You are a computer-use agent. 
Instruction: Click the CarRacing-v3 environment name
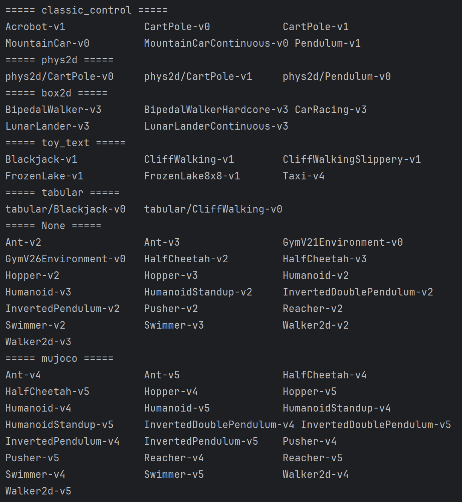click(x=331, y=110)
